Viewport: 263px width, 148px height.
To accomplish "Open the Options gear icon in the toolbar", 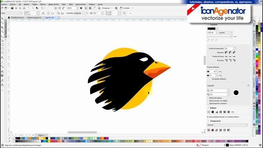I will (116, 8).
